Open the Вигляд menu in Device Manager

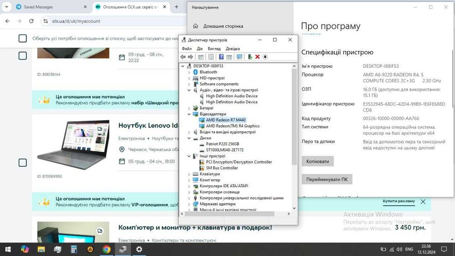click(x=214, y=49)
